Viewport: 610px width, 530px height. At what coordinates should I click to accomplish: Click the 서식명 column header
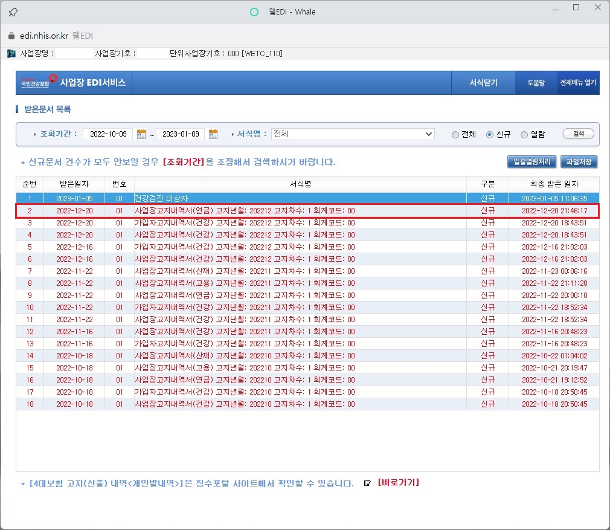pyautogui.click(x=300, y=184)
